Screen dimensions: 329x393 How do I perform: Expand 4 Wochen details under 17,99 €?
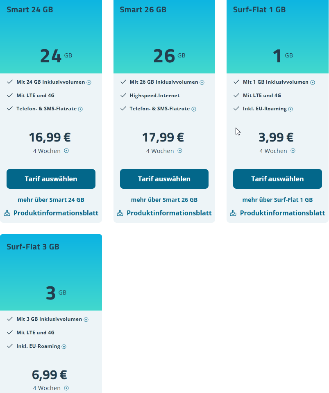(x=180, y=151)
